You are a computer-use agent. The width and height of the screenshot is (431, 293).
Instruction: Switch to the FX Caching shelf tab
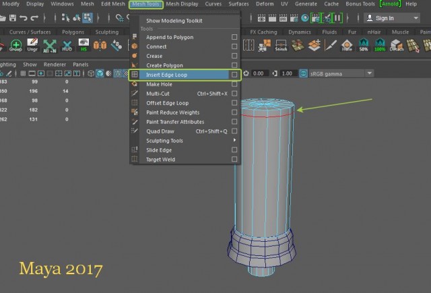(x=263, y=32)
